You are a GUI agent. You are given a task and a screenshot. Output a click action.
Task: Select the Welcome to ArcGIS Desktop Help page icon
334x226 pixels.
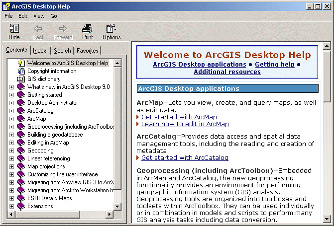[21, 63]
